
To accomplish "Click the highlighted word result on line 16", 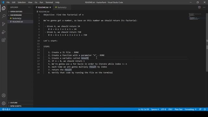I will coord(84,58).
